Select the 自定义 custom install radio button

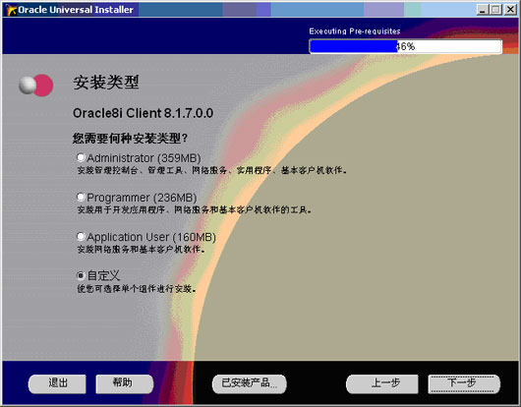81,275
